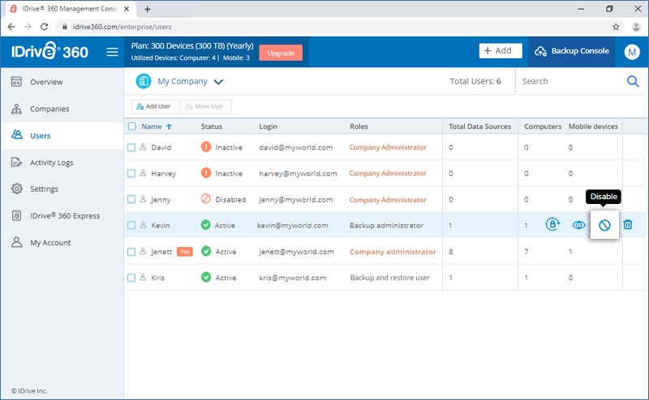This screenshot has height=400, width=649.
Task: Click the Company Administrator role for Harvey
Action: pyautogui.click(x=388, y=173)
